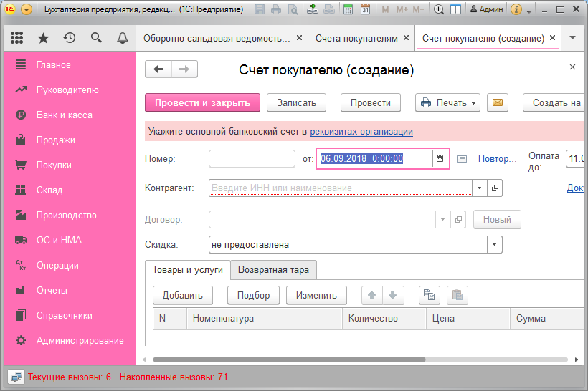The height and width of the screenshot is (391, 588).
Task: Click the Добавить button
Action: tap(183, 295)
